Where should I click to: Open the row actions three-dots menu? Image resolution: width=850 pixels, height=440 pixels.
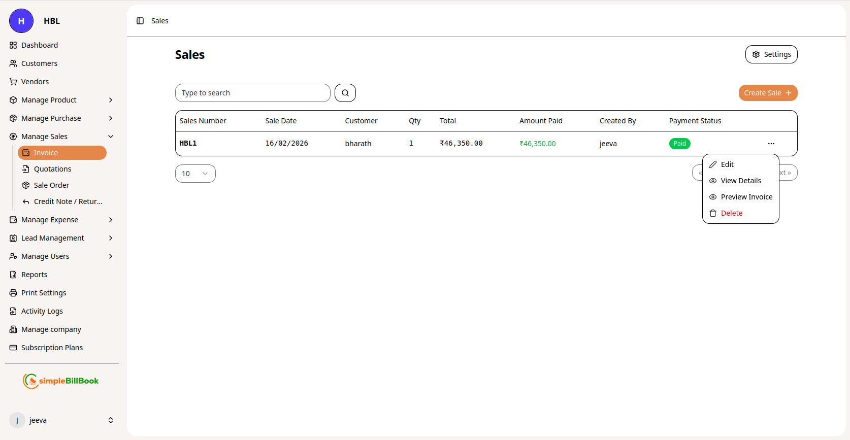[771, 144]
